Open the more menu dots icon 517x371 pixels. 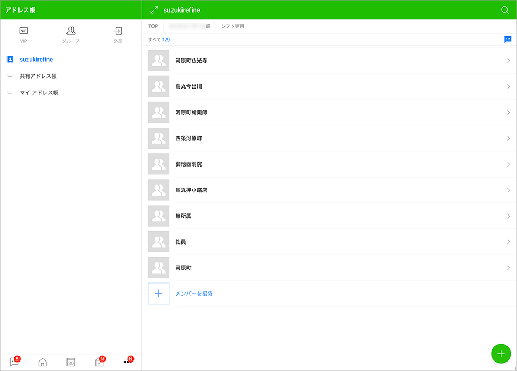click(128, 362)
